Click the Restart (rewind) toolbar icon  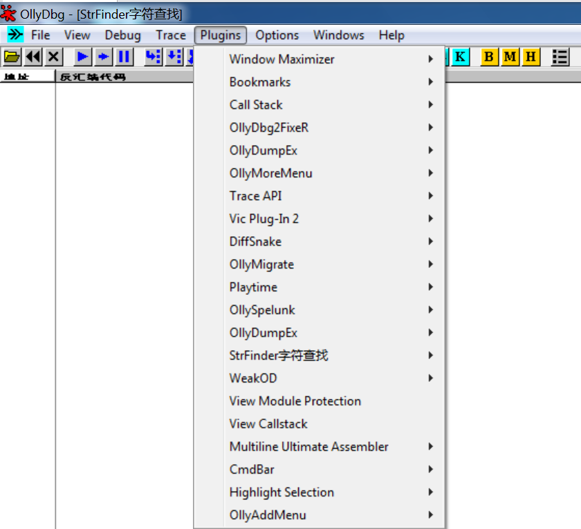point(33,57)
